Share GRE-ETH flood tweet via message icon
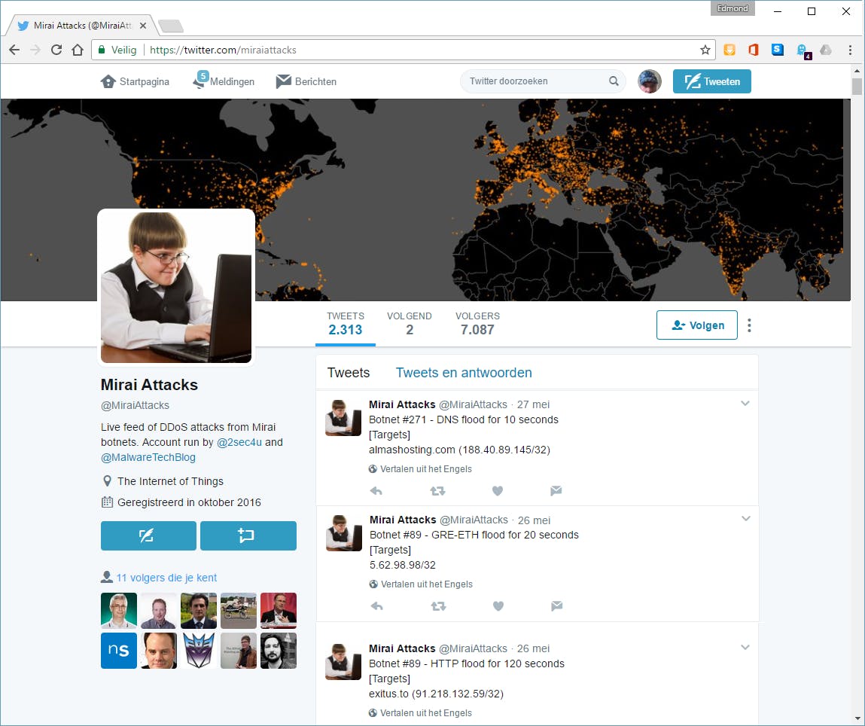The height and width of the screenshot is (726, 865). (x=556, y=606)
